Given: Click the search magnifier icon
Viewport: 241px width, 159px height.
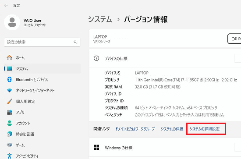Looking at the screenshot, I should pos(75,42).
